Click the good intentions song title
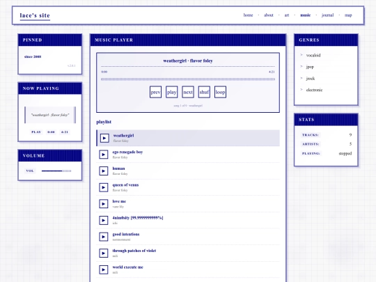Image resolution: width=376 pixels, height=282 pixels. tap(126, 234)
